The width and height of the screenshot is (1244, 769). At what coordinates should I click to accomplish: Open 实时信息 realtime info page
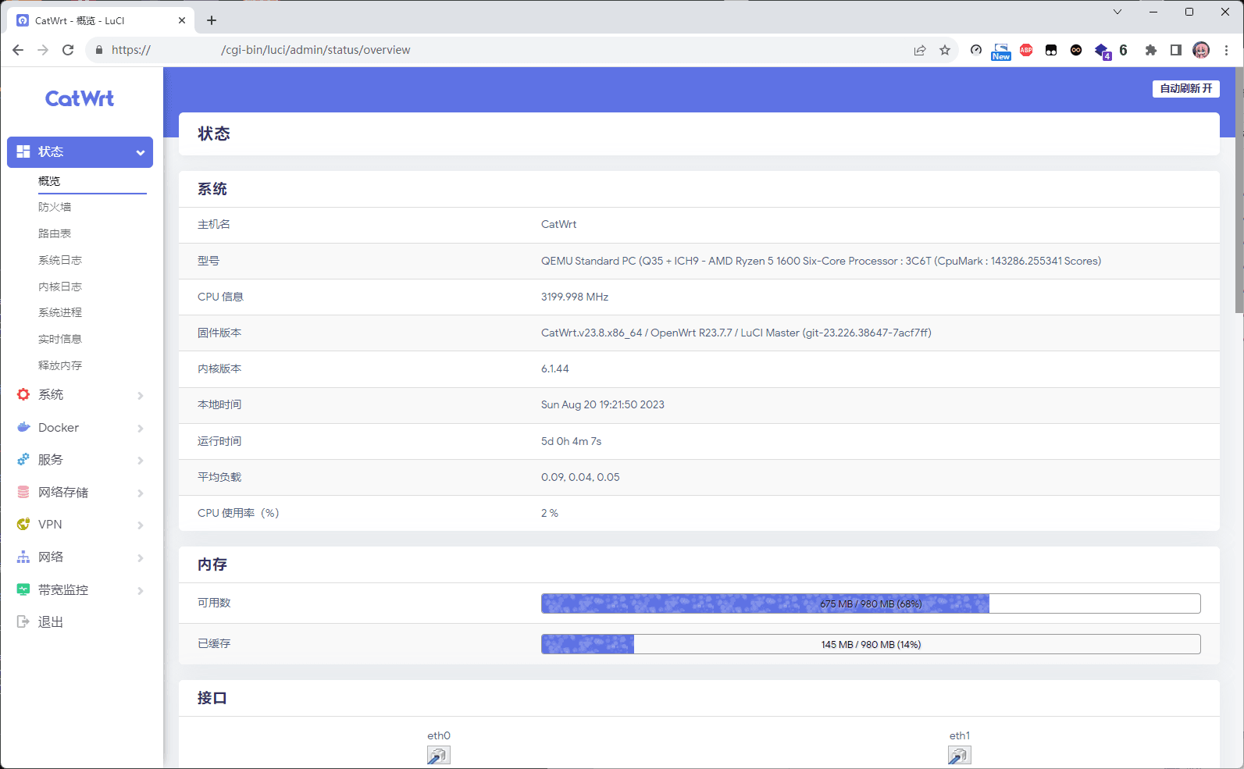tap(60, 339)
